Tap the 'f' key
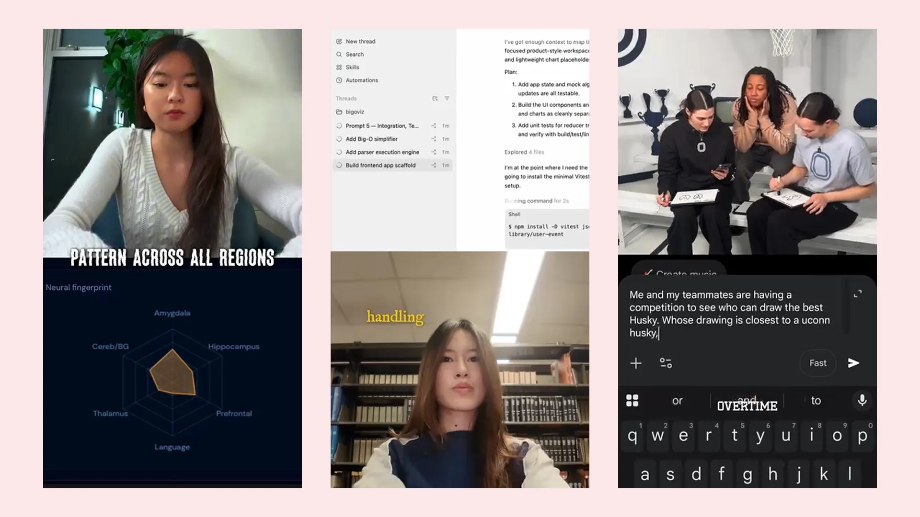This screenshot has width=920, height=517. click(722, 474)
